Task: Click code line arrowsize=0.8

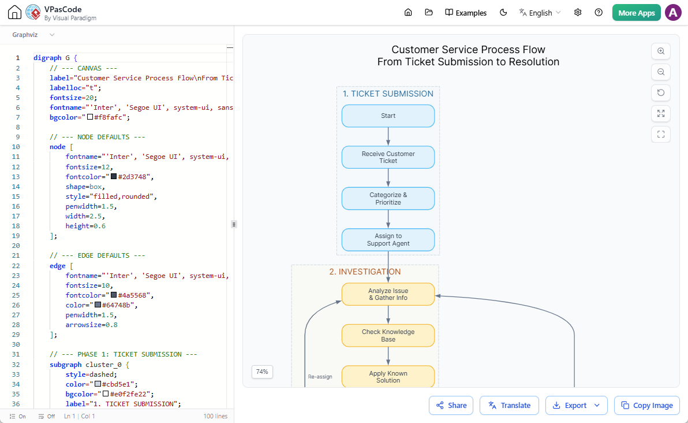Action: [x=91, y=325]
